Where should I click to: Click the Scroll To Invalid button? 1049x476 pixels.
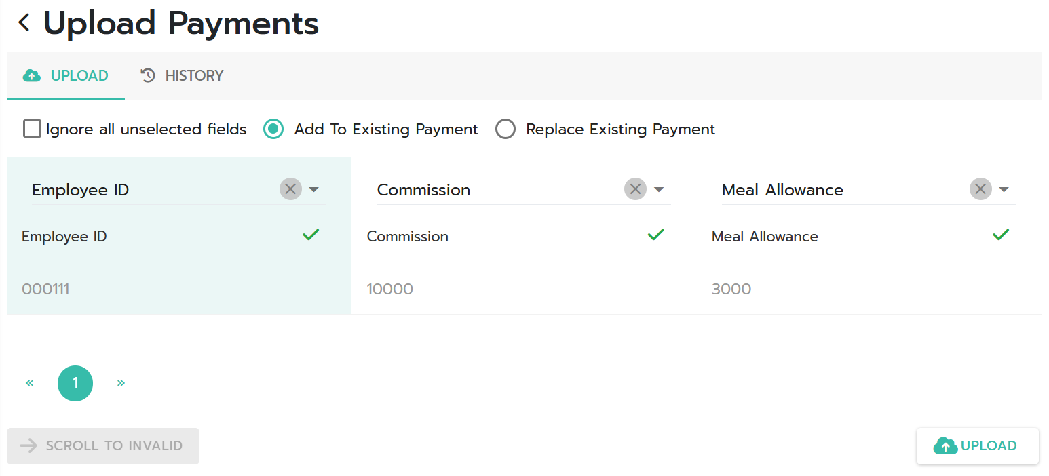(103, 446)
